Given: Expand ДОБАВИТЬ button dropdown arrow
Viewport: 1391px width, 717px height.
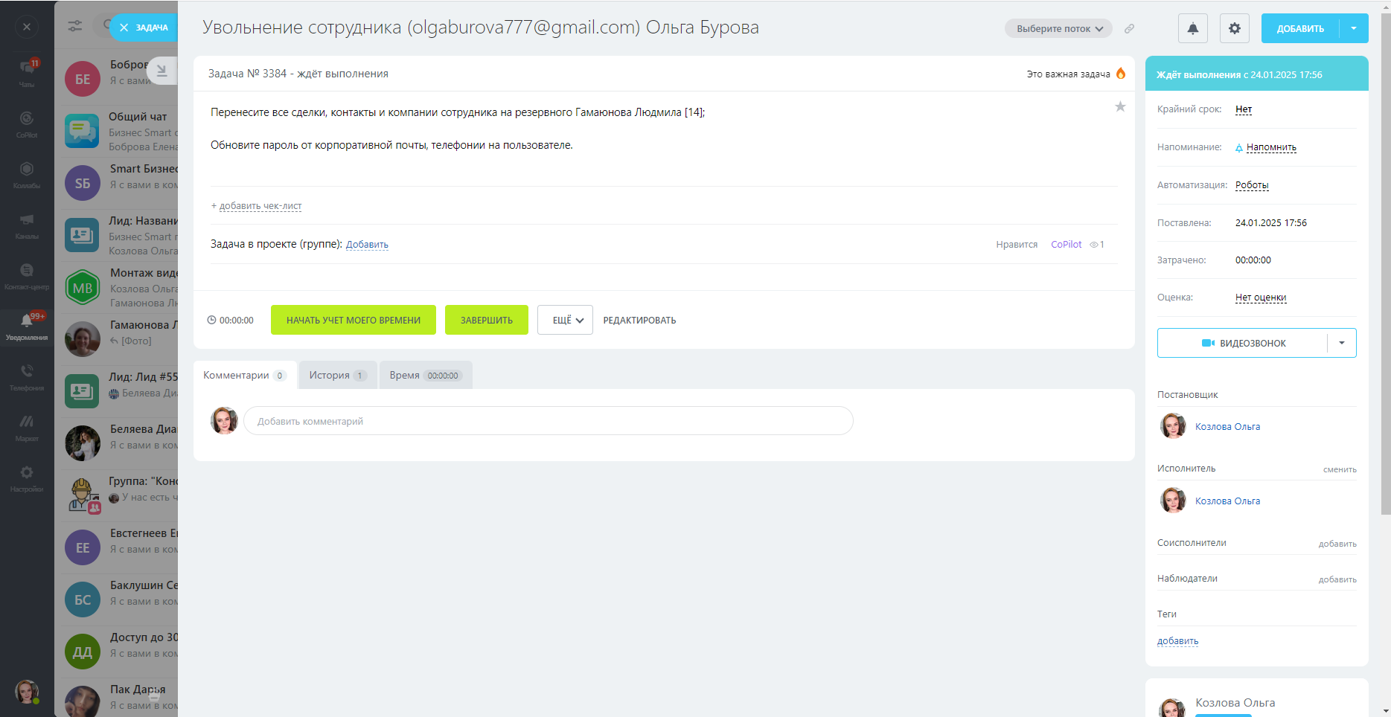Looking at the screenshot, I should click(x=1354, y=28).
